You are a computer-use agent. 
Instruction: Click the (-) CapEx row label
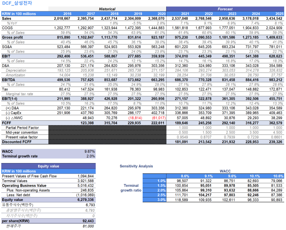click(13, 113)
